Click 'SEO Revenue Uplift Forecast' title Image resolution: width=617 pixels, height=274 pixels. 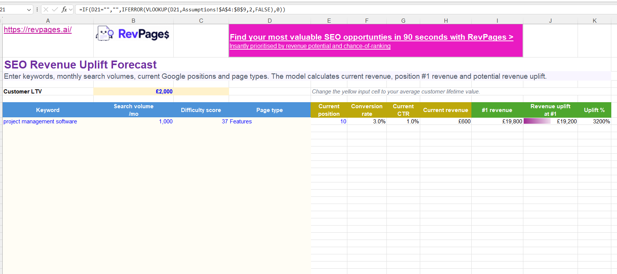pos(80,65)
